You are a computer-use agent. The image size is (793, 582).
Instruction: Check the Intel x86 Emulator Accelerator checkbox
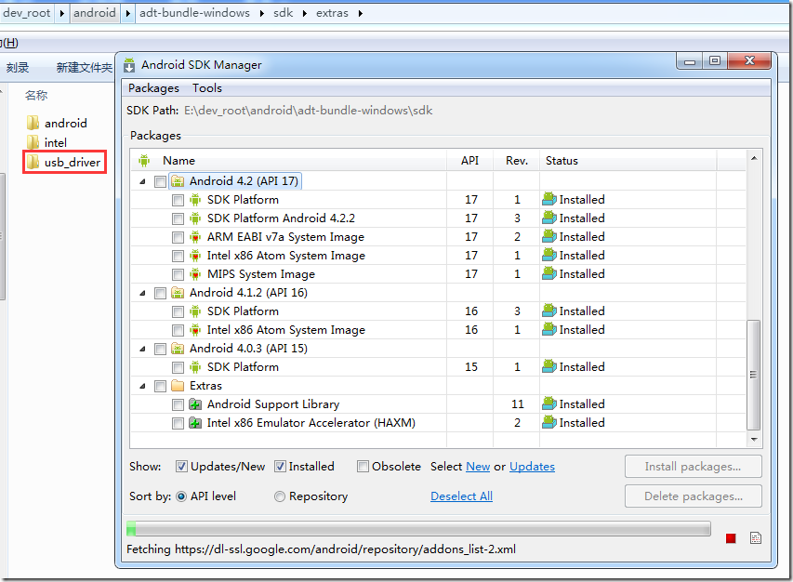178,423
